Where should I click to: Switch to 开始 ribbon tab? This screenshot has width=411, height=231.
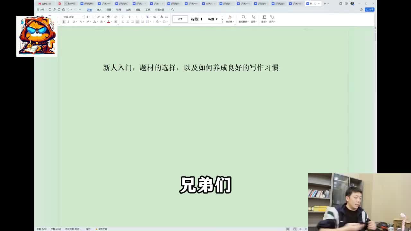tap(89, 10)
